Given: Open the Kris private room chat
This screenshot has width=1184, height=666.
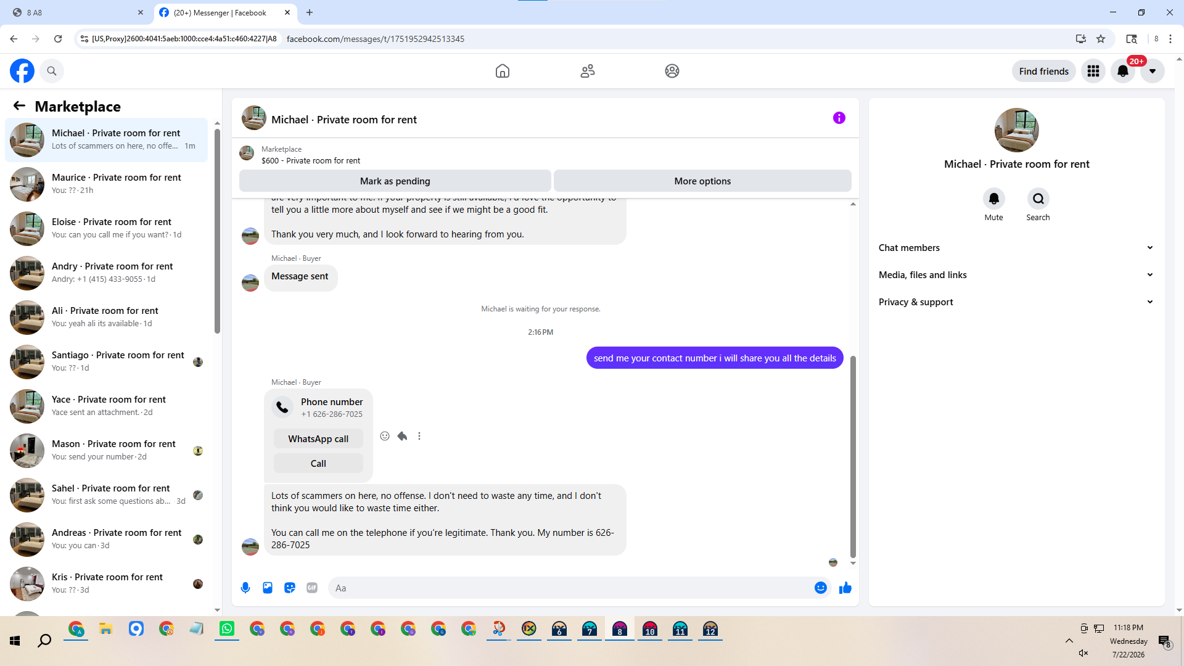Looking at the screenshot, I should [106, 583].
